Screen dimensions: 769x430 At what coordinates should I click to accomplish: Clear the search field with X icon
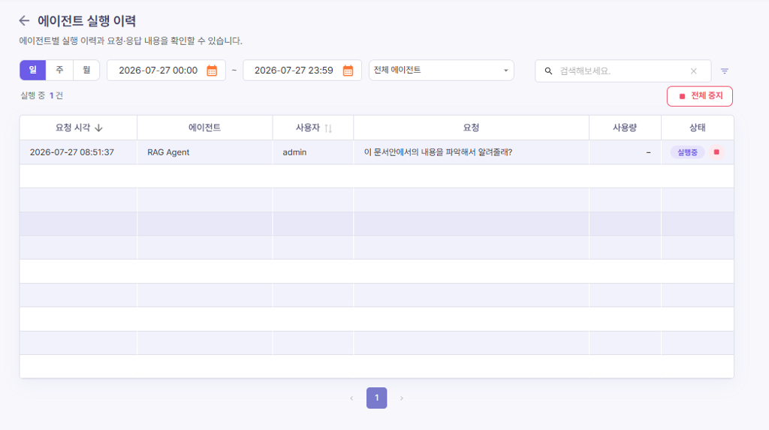693,71
